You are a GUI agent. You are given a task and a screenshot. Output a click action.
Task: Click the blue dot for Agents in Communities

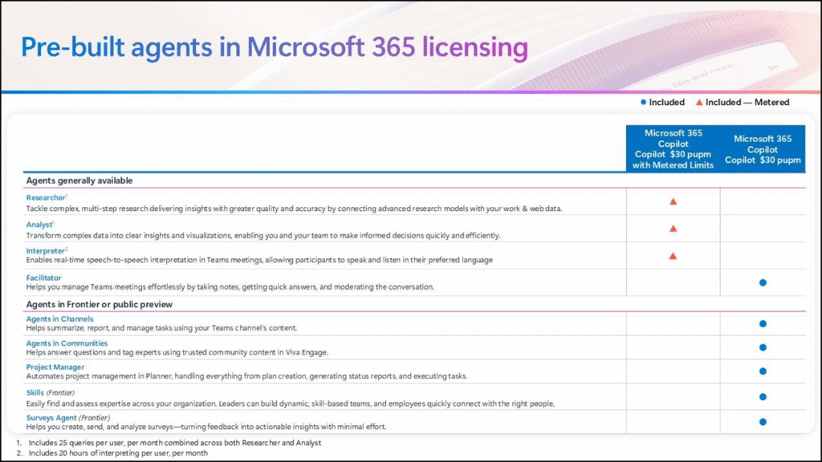[x=763, y=347]
